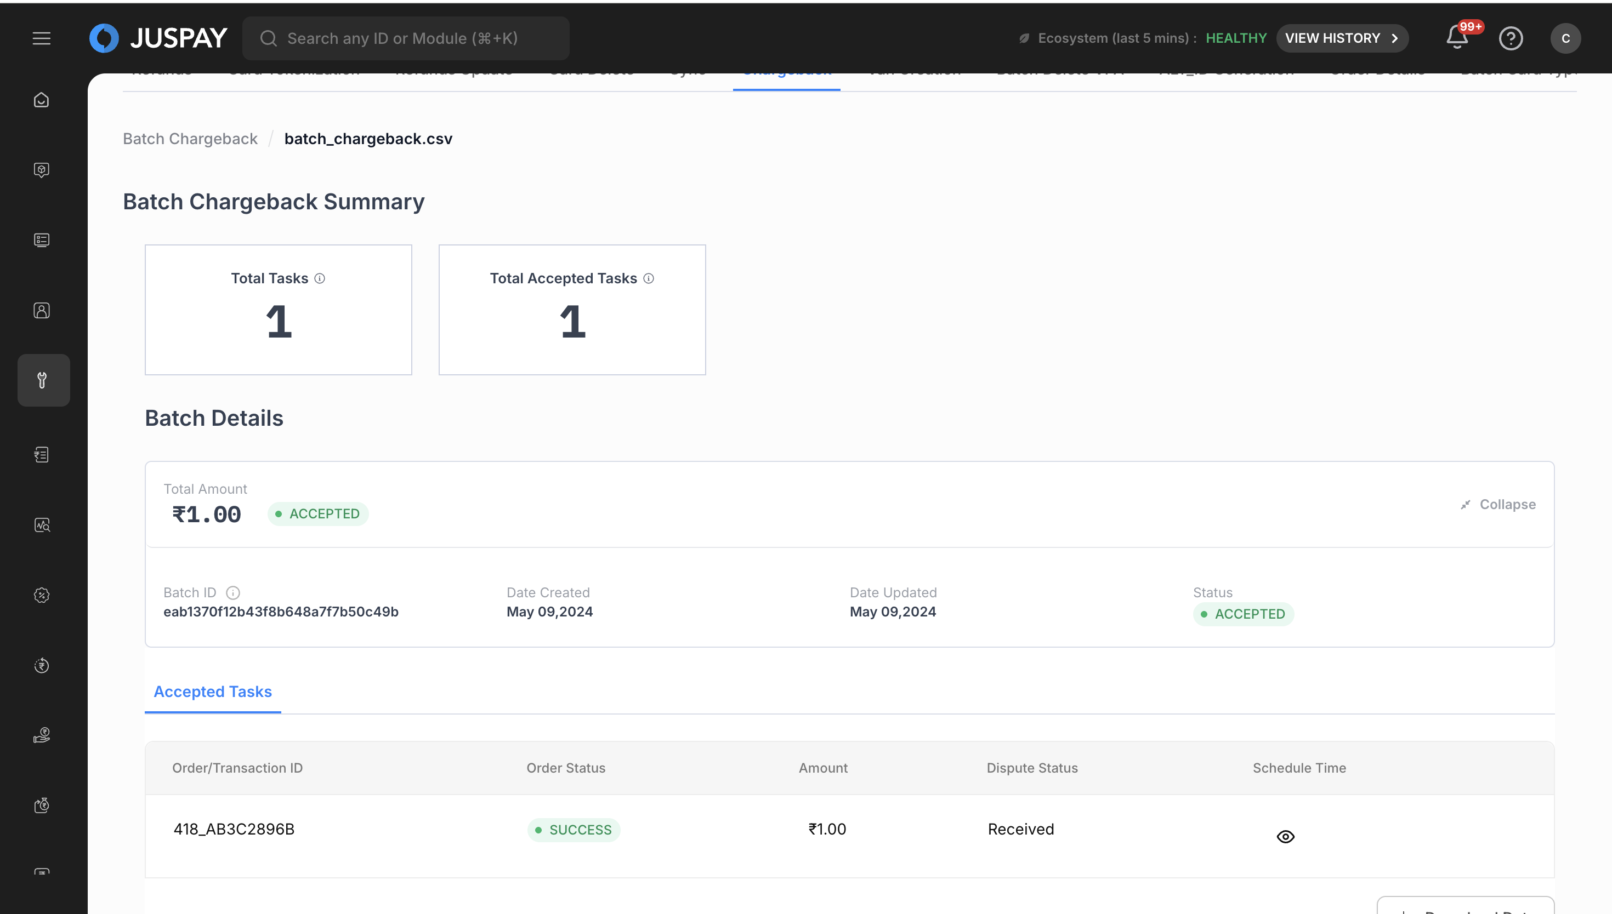Click the eye icon in Schedule Time

(1285, 837)
